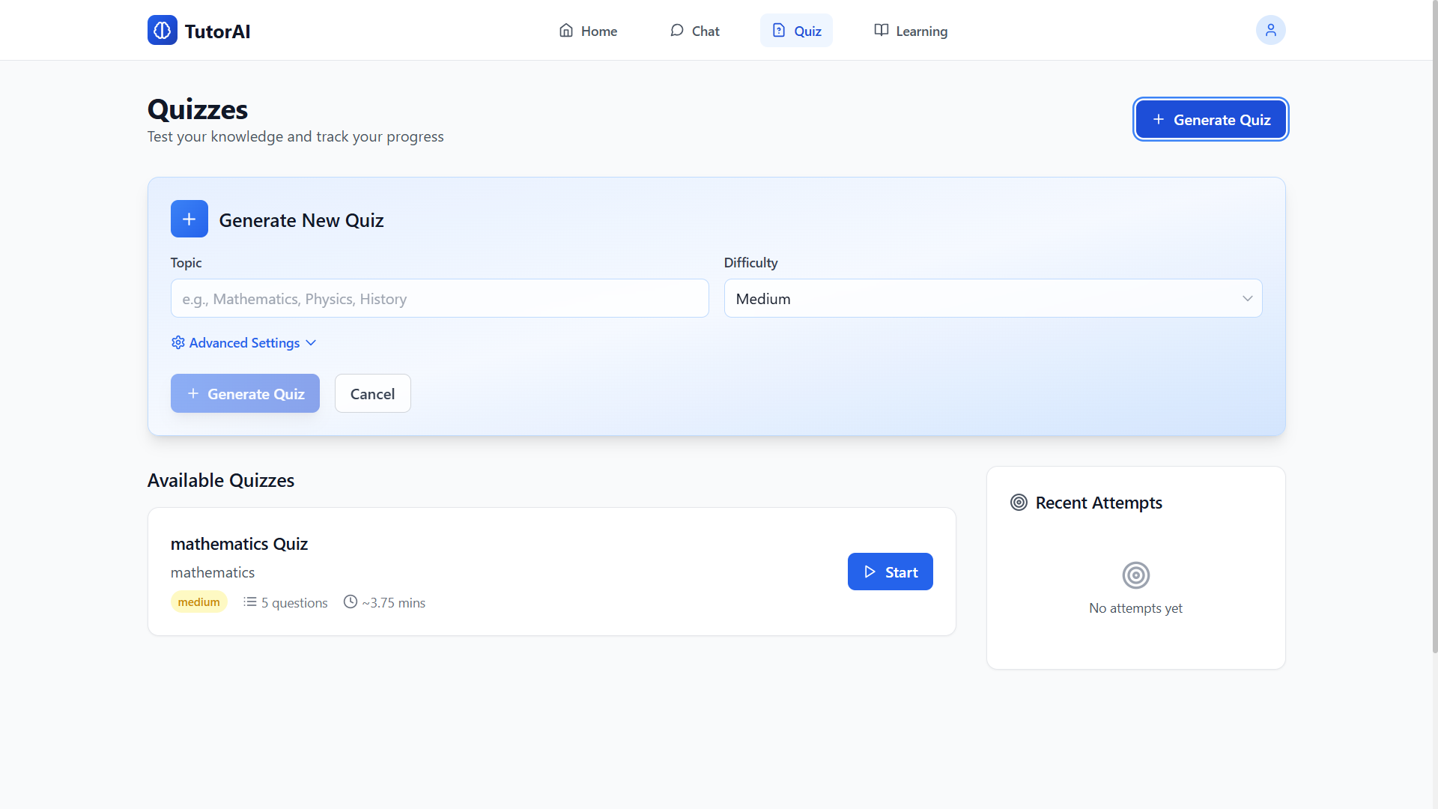Click the list icon beside 5 questions
This screenshot has width=1438, height=809.
coord(249,602)
